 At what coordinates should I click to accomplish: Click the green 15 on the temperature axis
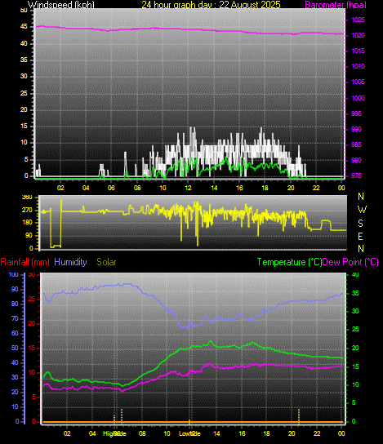click(x=355, y=366)
